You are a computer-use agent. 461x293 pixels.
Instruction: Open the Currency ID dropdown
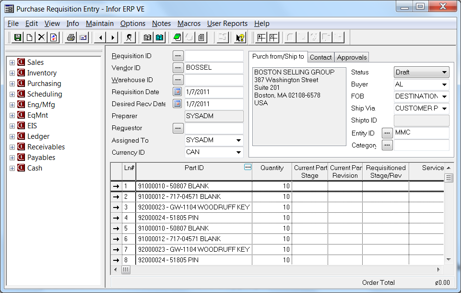pyautogui.click(x=238, y=152)
